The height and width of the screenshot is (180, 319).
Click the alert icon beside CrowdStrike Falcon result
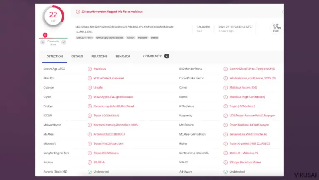(x=226, y=78)
